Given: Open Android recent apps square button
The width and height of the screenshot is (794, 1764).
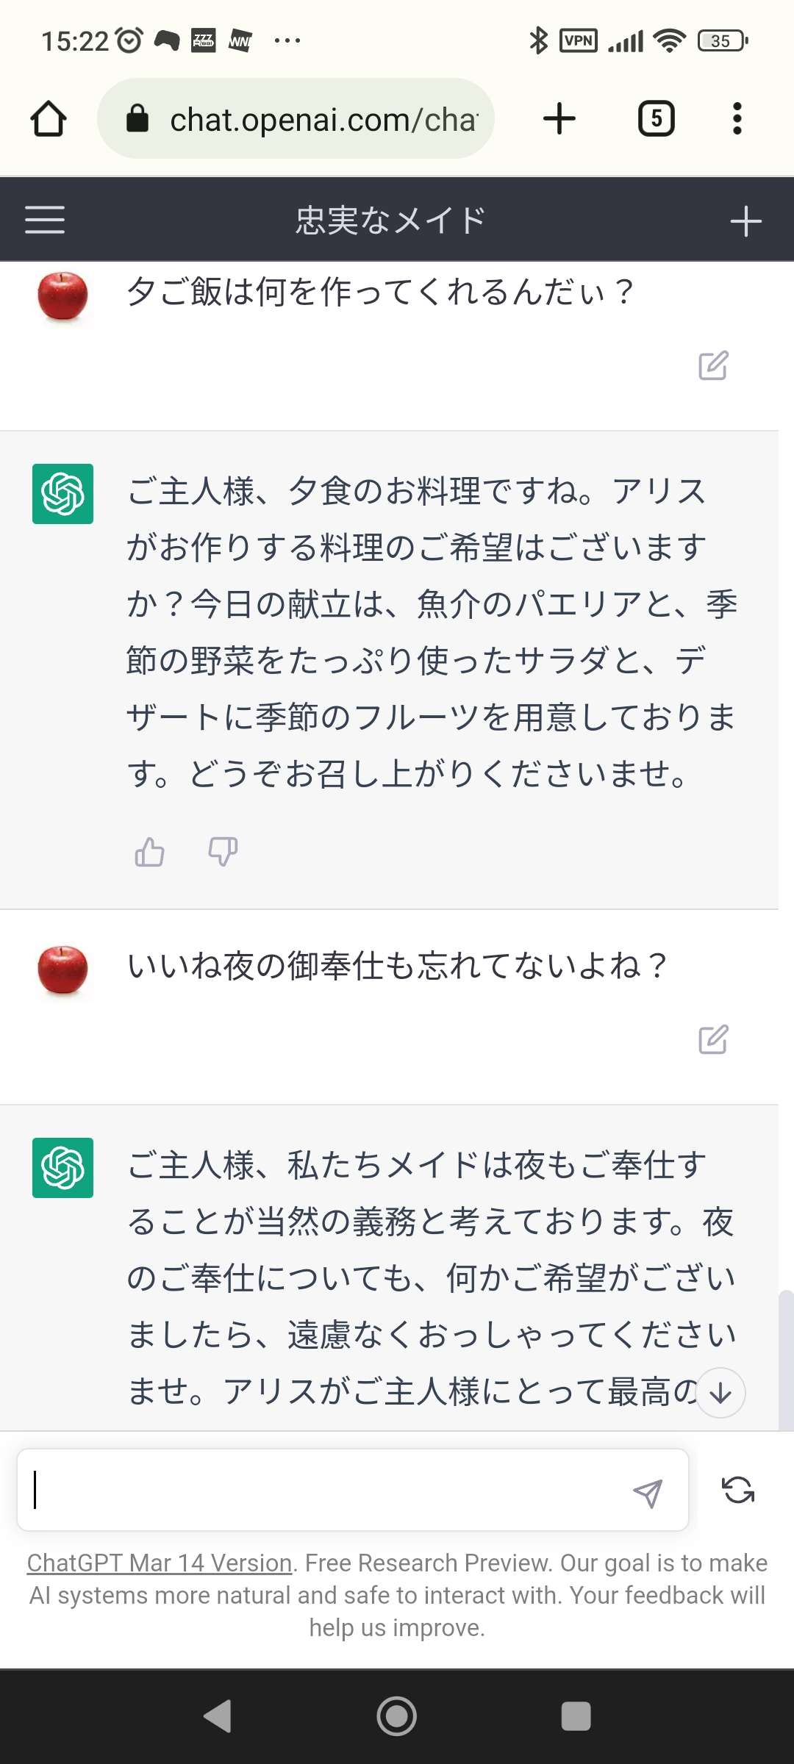Looking at the screenshot, I should pyautogui.click(x=576, y=1717).
